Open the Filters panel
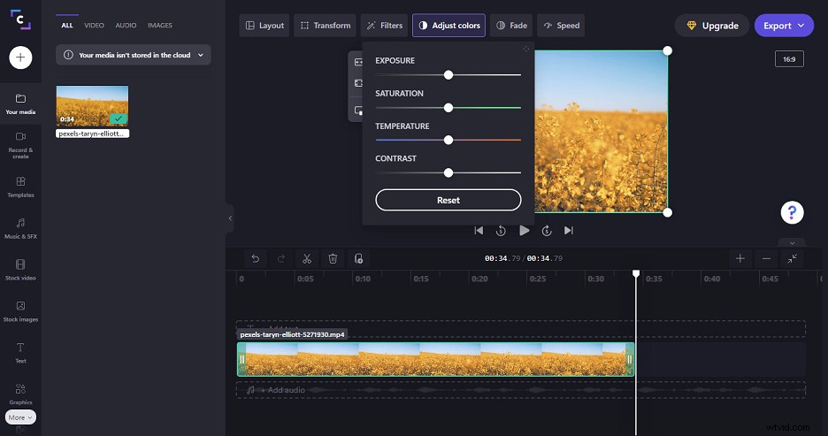This screenshot has height=436, width=828. coord(385,26)
